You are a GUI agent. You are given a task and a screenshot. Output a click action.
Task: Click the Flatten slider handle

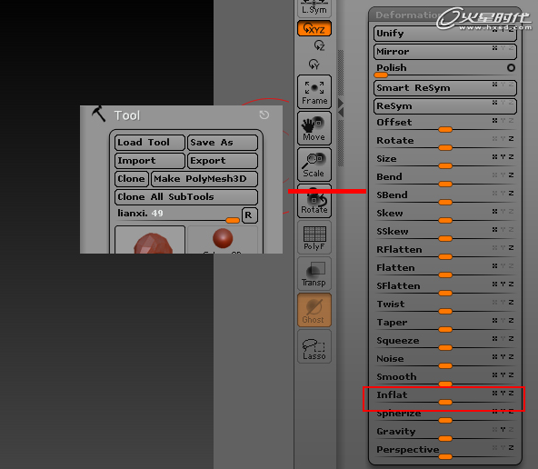pos(445,275)
